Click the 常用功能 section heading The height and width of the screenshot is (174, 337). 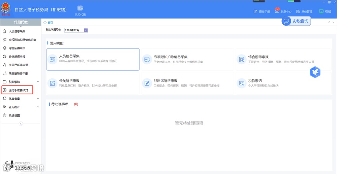[x=57, y=43]
